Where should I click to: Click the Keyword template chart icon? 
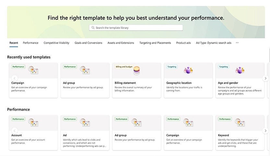240,122
